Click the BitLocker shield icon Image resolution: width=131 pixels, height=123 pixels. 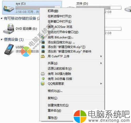pyautogui.click(x=43, y=37)
